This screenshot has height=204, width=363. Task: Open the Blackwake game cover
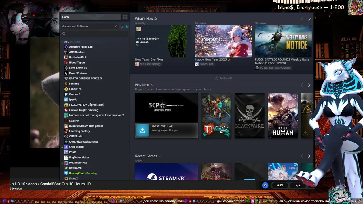(250, 116)
